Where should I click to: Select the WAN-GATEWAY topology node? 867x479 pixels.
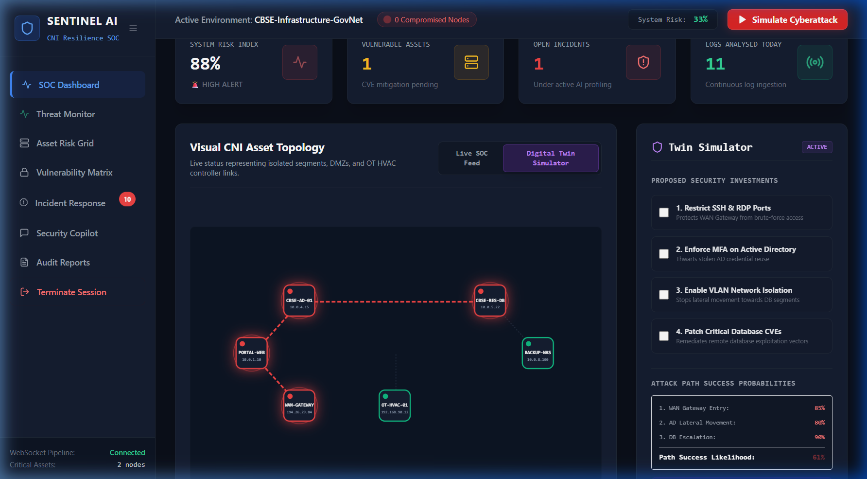point(299,406)
